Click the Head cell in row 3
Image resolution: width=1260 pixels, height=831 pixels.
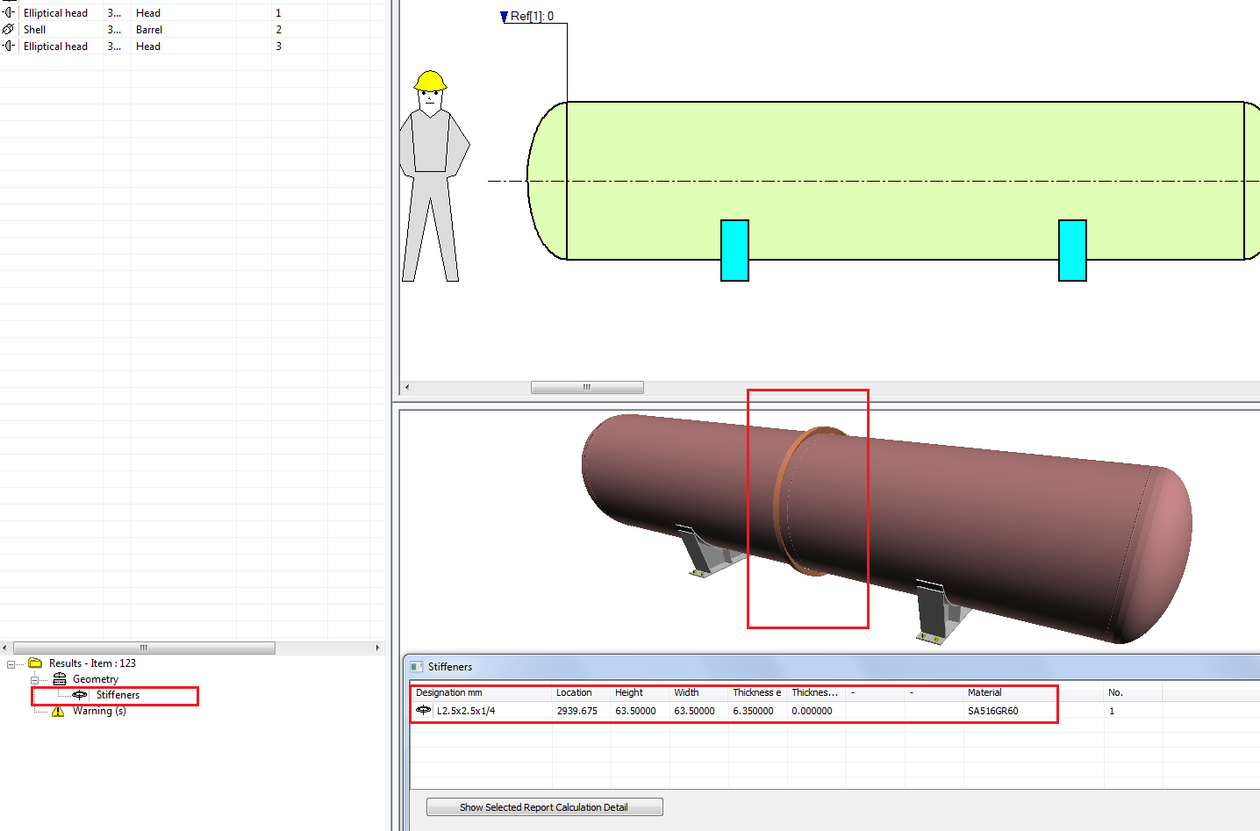[148, 46]
